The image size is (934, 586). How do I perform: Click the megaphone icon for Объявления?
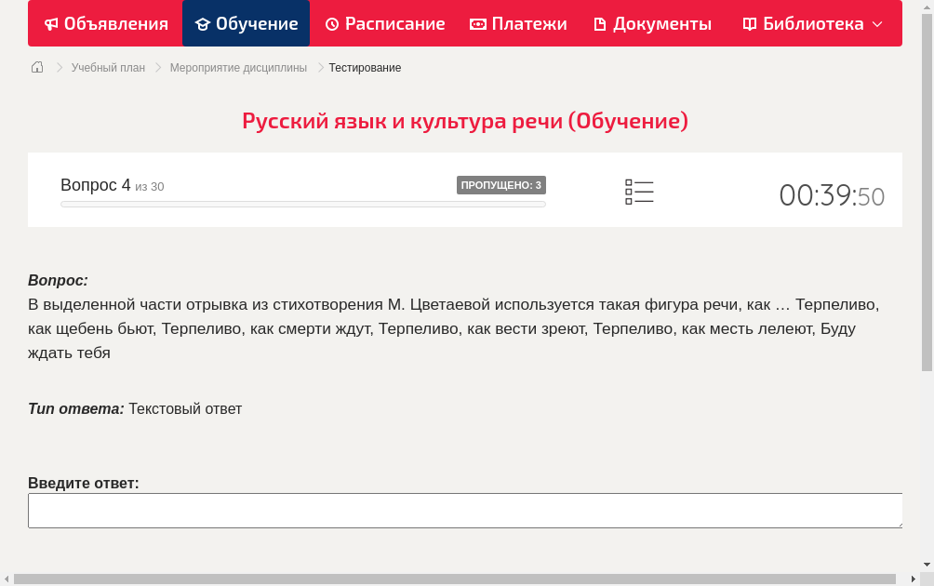(x=50, y=23)
